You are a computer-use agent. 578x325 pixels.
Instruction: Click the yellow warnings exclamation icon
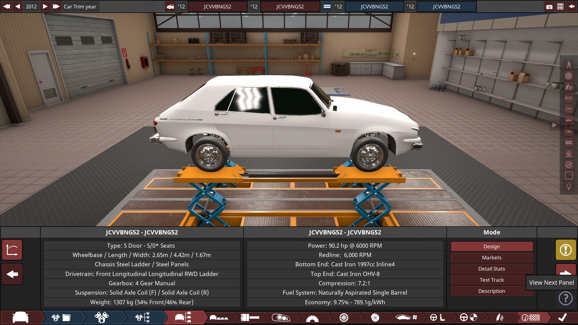[x=566, y=250]
